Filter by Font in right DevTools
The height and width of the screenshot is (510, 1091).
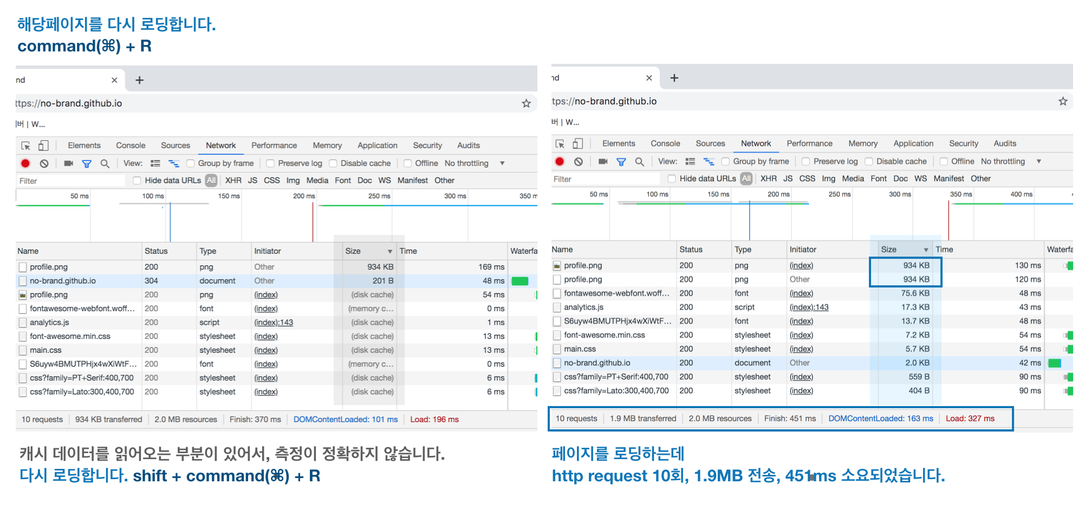tap(879, 179)
